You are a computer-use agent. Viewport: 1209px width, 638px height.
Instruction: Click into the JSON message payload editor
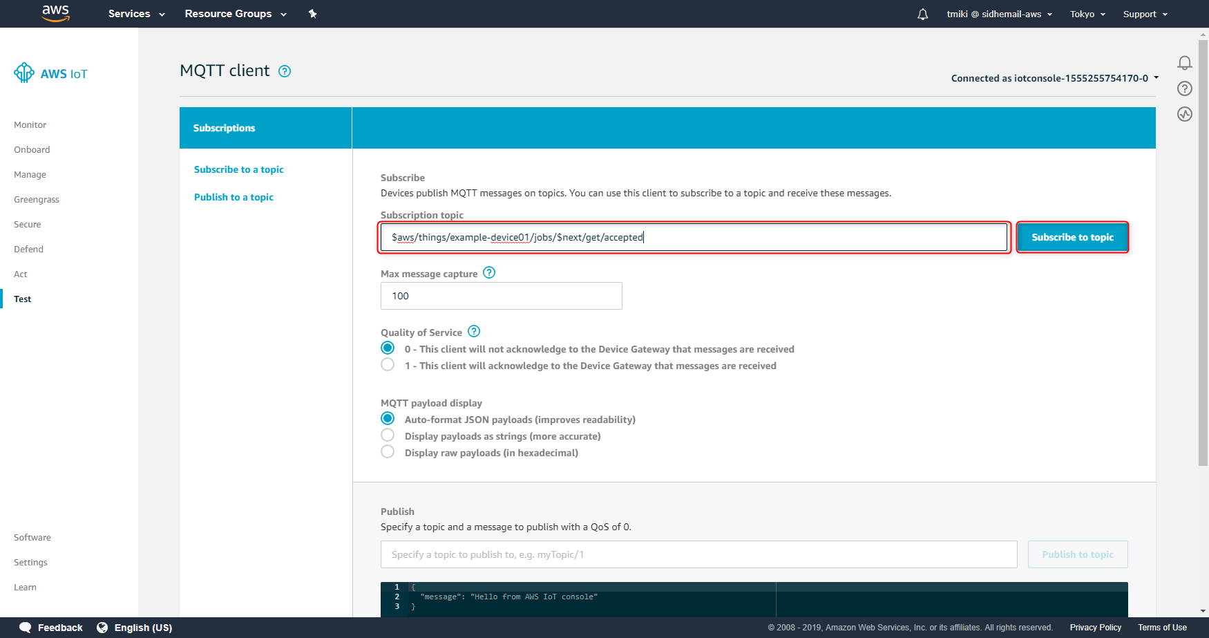coord(754,599)
